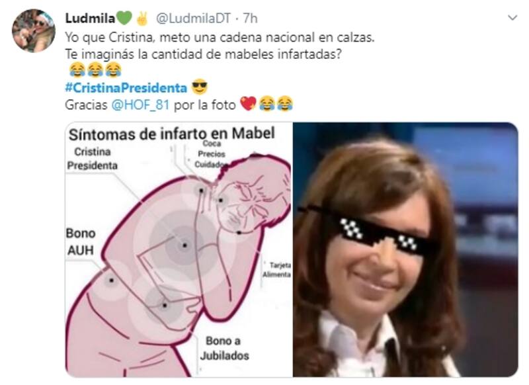The width and height of the screenshot is (529, 385).
Task: Click the tweet text about cadena nacional
Action: point(220,37)
